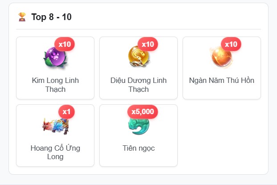277x185 pixels.
Task: Open the Tiên ngọc label
Action: click(x=138, y=148)
